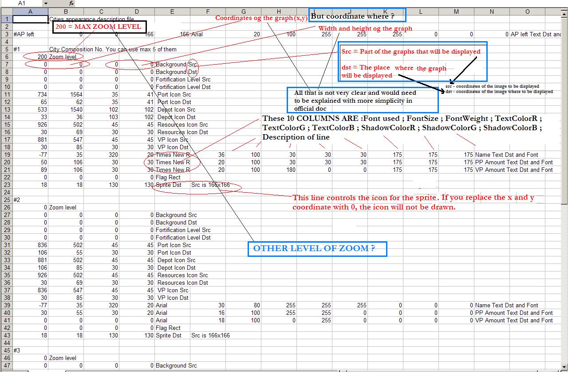The image size is (568, 372).
Task: Select row 16 header
Action: point(6,132)
